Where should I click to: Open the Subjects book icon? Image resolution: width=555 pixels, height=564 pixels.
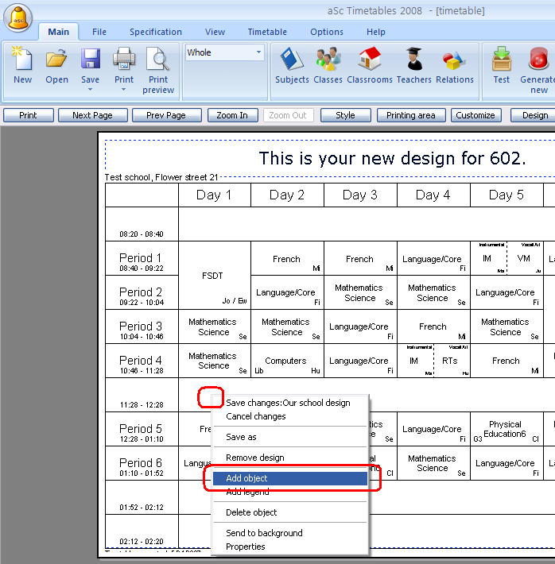[292, 60]
